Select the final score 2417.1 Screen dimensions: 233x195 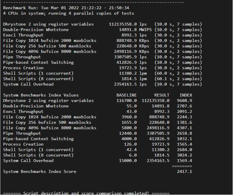click(184, 172)
